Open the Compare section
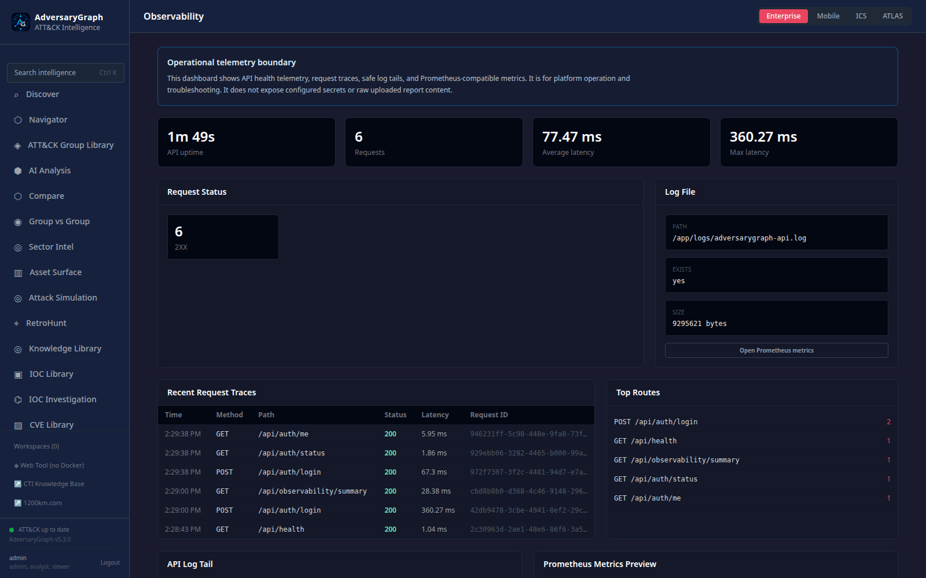Viewport: 926px width, 578px height. tap(65, 196)
